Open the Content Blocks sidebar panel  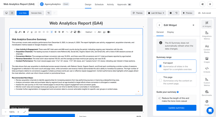207,49
